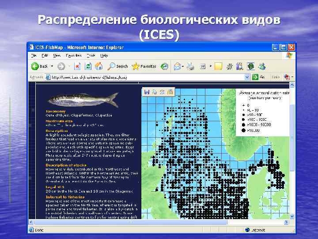This screenshot has height=239, width=318.
Task: Click the Mail envelope icon
Action: (x=177, y=66)
